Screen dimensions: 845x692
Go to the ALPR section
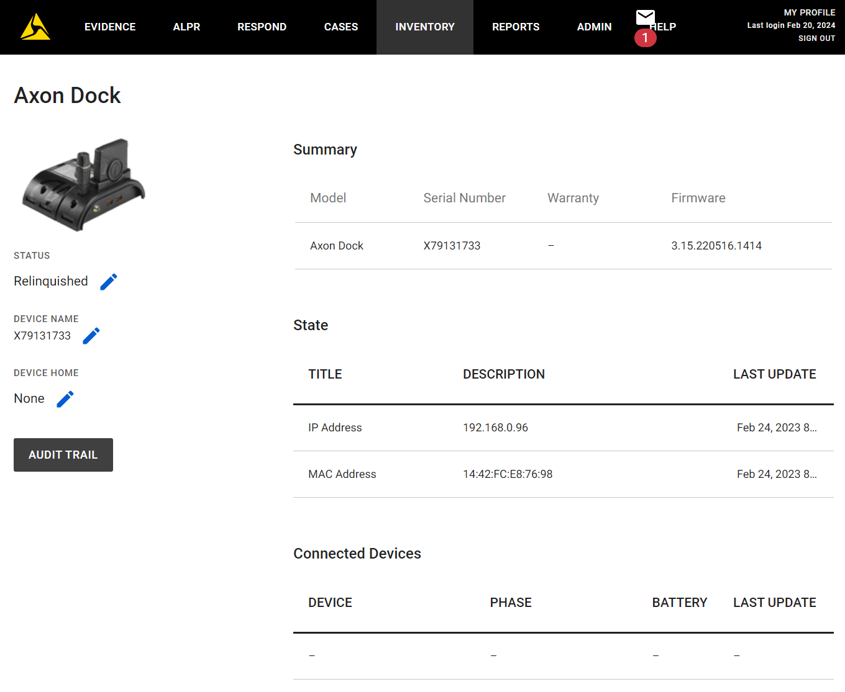pos(186,27)
